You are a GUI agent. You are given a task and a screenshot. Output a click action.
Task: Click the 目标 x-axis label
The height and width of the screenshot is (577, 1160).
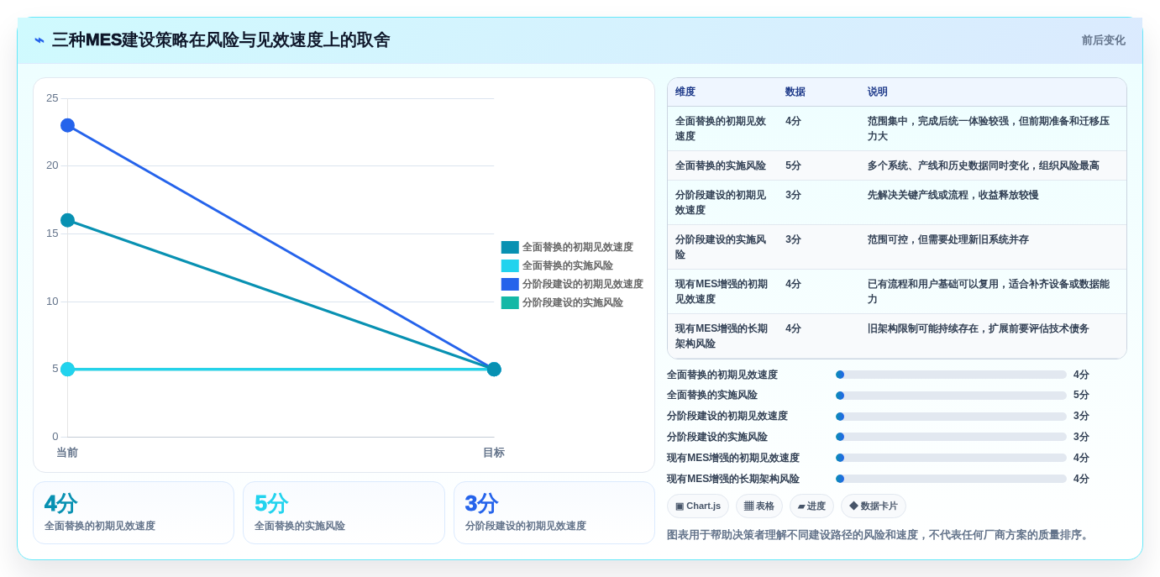pos(494,453)
